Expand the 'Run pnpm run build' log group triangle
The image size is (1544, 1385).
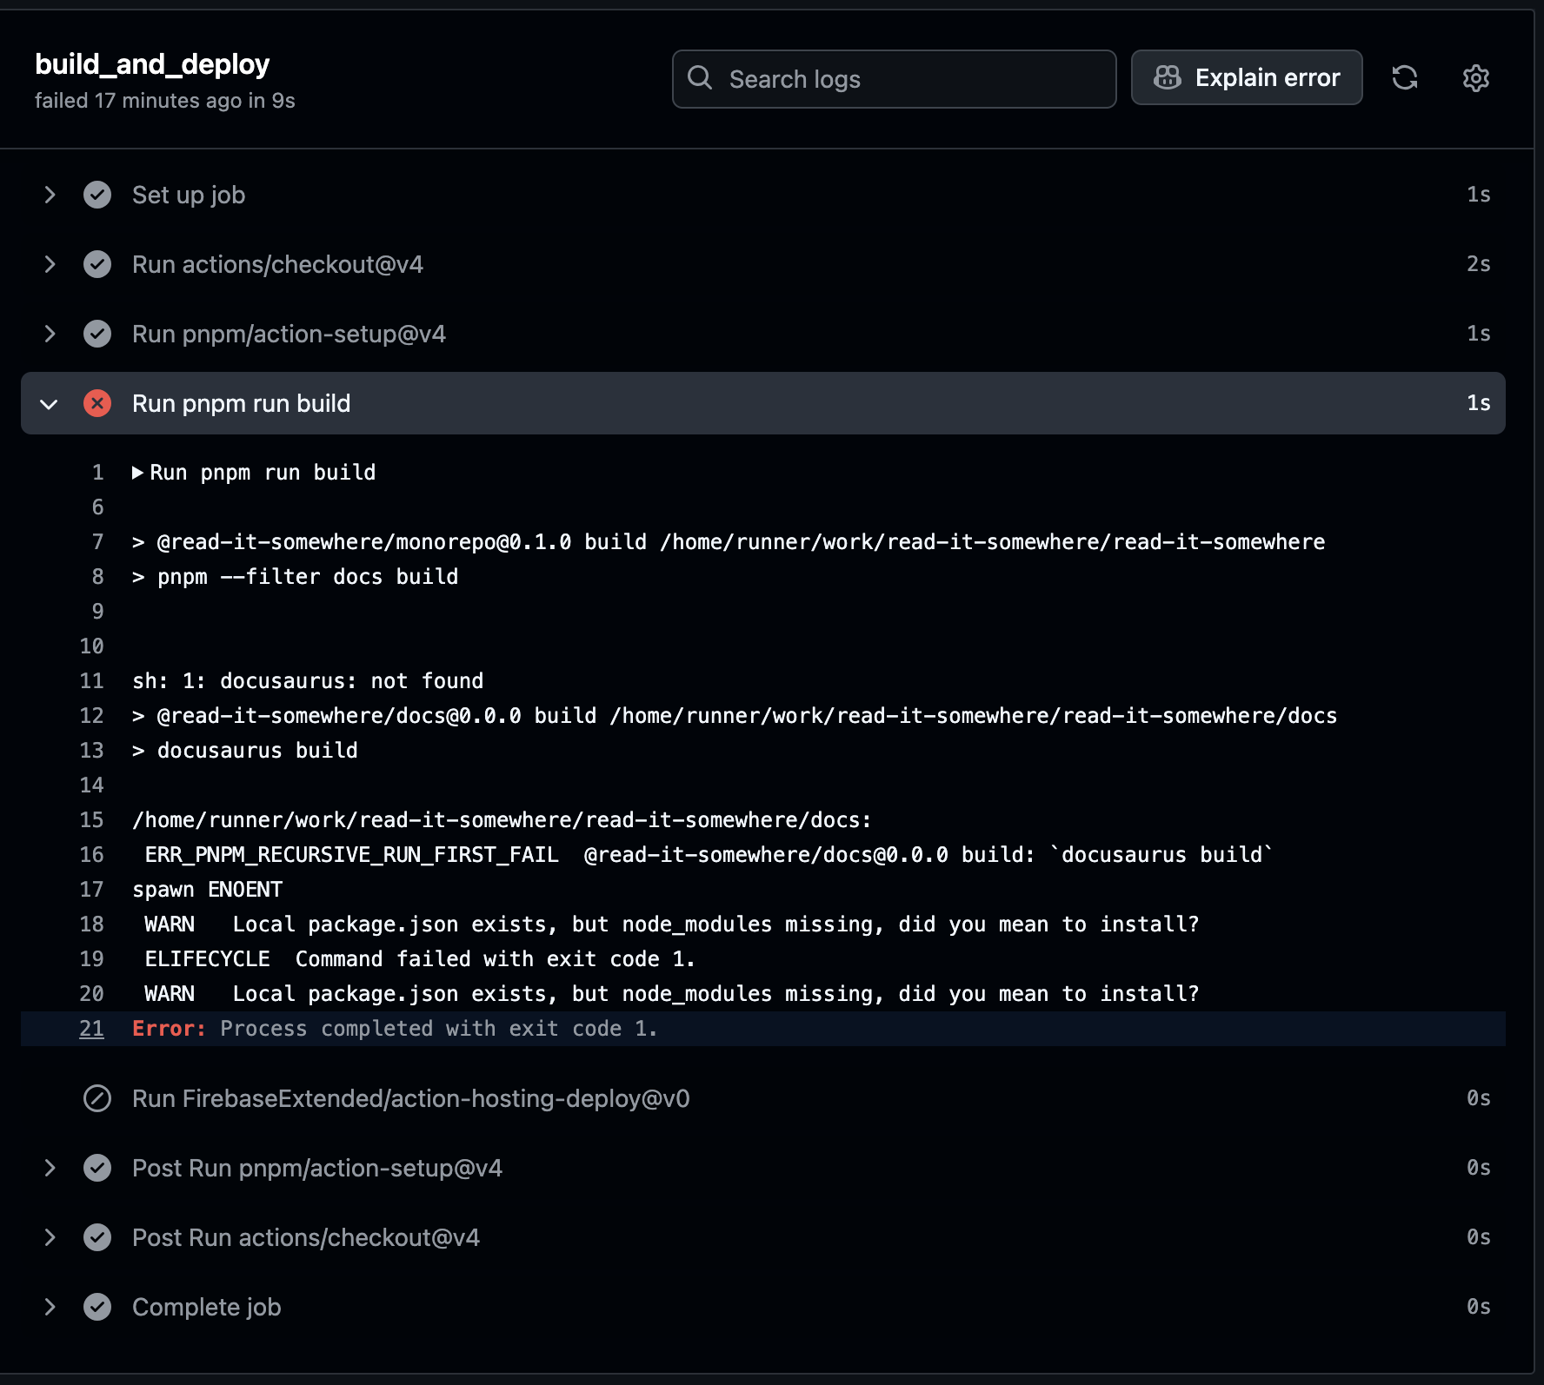pyautogui.click(x=137, y=473)
